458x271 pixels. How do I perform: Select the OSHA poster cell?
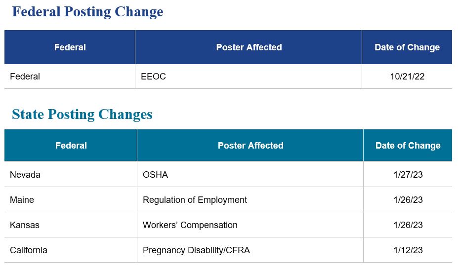tap(155, 175)
